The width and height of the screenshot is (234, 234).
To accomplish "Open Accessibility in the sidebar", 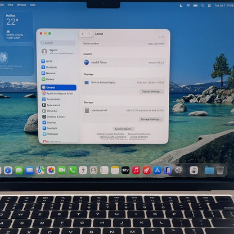I will [58, 99].
